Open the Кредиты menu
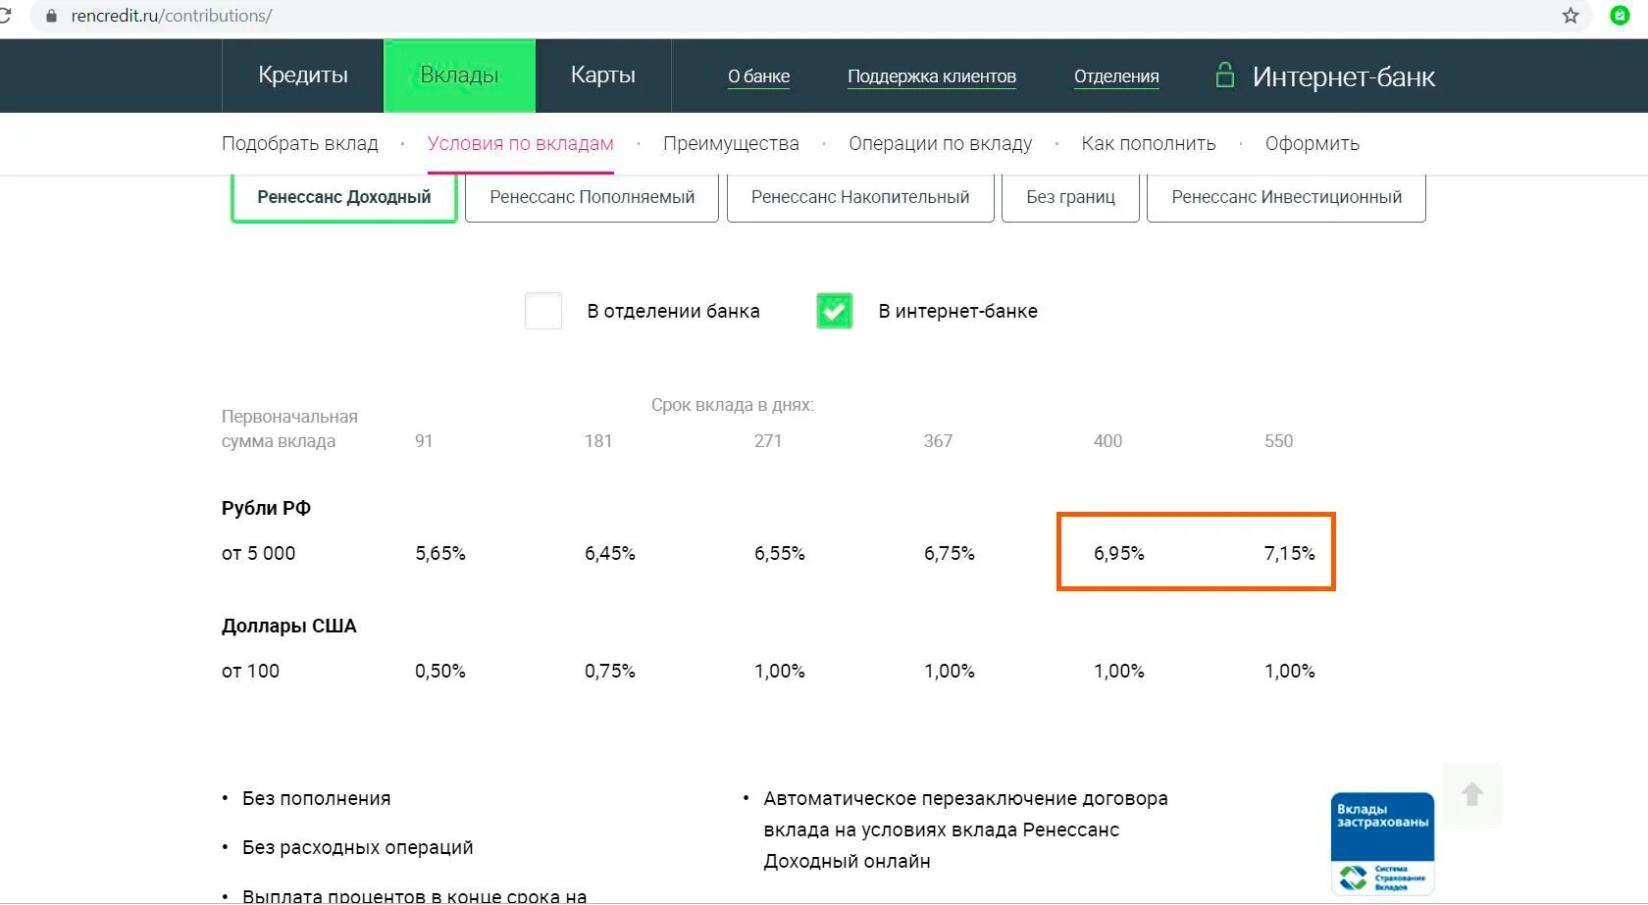 [303, 75]
